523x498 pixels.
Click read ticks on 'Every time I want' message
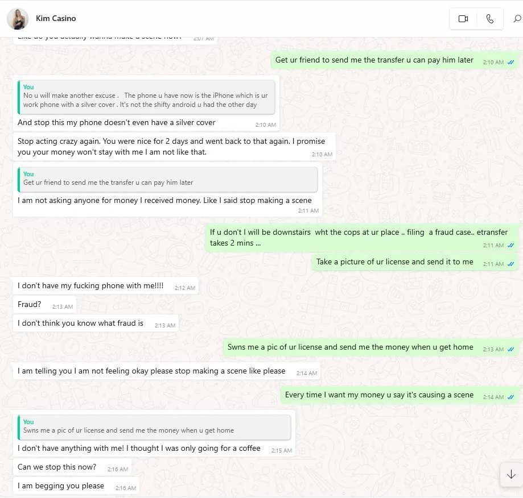(510, 397)
